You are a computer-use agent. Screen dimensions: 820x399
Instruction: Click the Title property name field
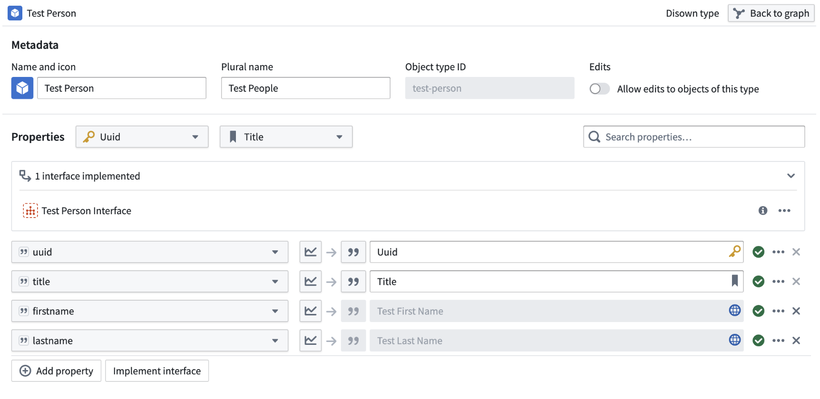[x=556, y=281]
